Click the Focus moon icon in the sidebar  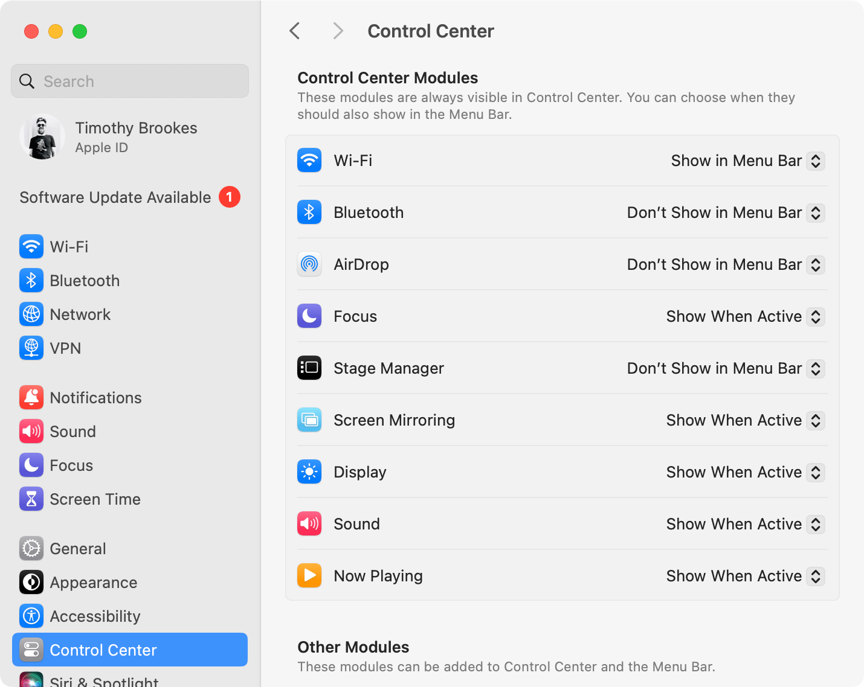(31, 465)
